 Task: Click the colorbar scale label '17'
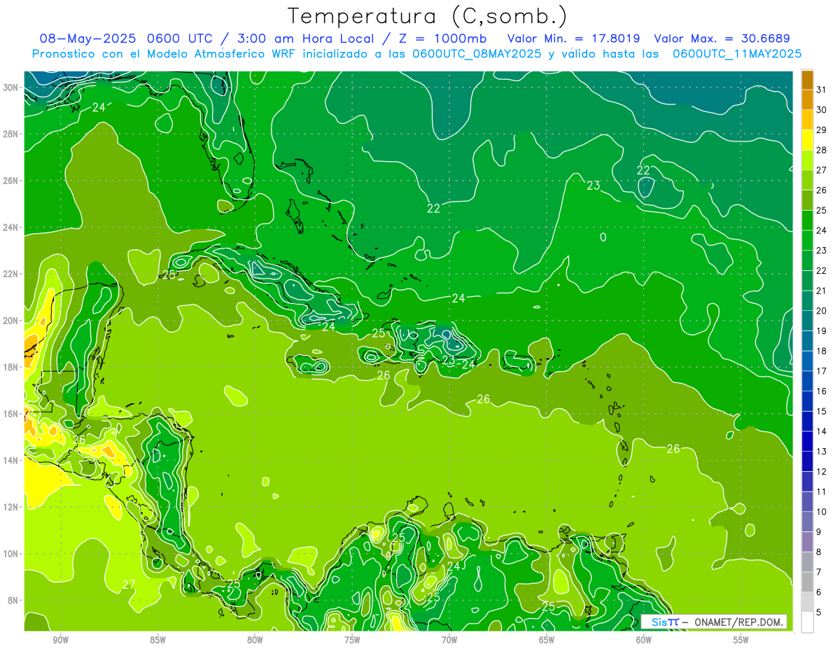[822, 371]
